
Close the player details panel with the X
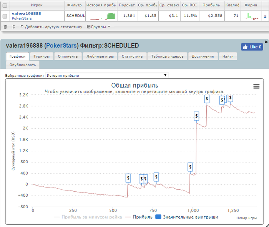266,41
